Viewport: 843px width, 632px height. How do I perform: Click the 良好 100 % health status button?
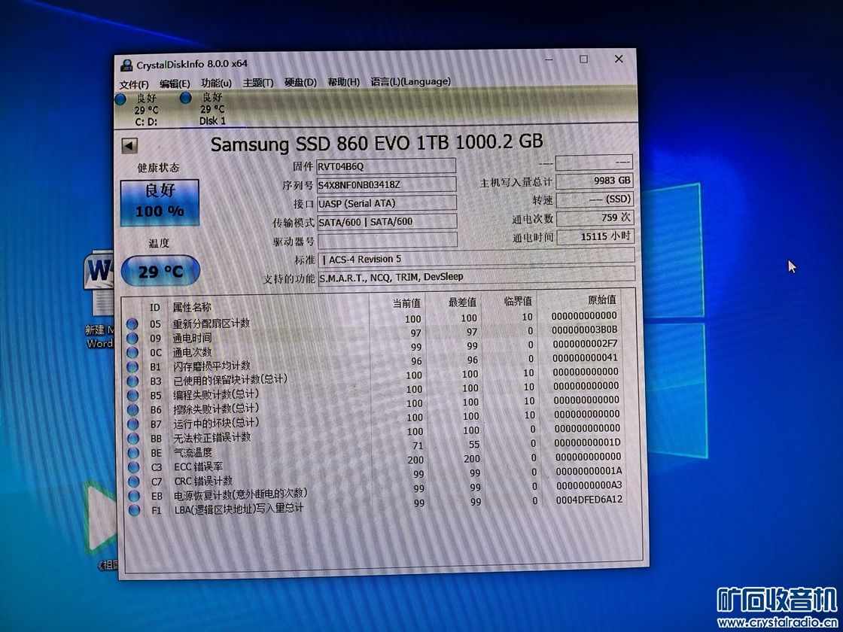point(160,202)
